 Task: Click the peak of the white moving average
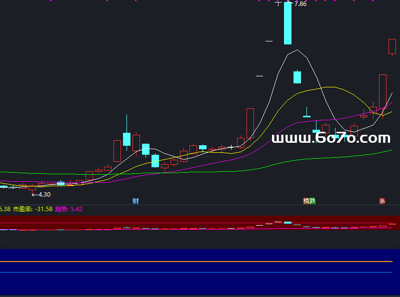297,49
